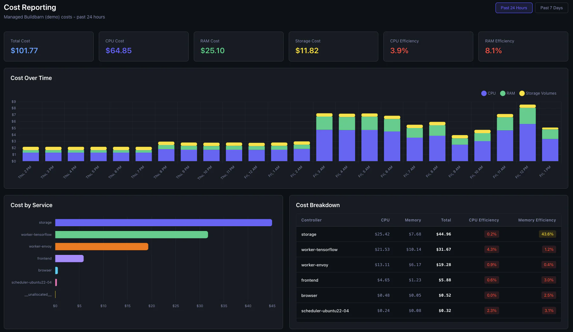Click the Cost by Service heading
The width and height of the screenshot is (573, 332).
(32, 205)
